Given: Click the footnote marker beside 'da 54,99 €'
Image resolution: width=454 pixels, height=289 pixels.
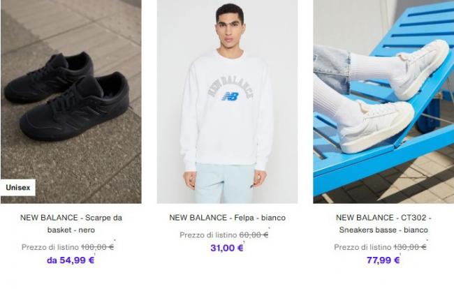Looking at the screenshot, I should click(95, 254).
